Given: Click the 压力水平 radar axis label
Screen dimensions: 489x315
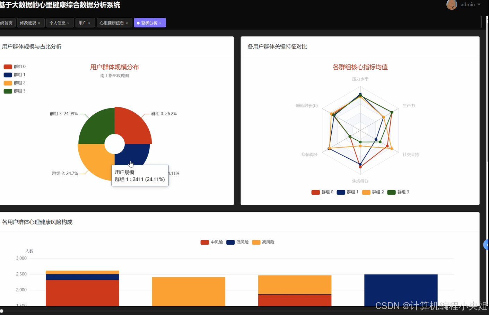Looking at the screenshot, I should pyautogui.click(x=360, y=79).
